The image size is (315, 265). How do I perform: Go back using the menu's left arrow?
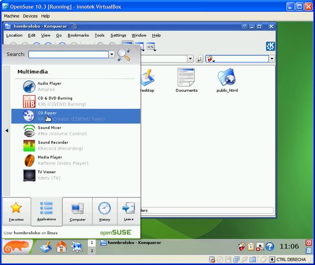[x=7, y=131]
